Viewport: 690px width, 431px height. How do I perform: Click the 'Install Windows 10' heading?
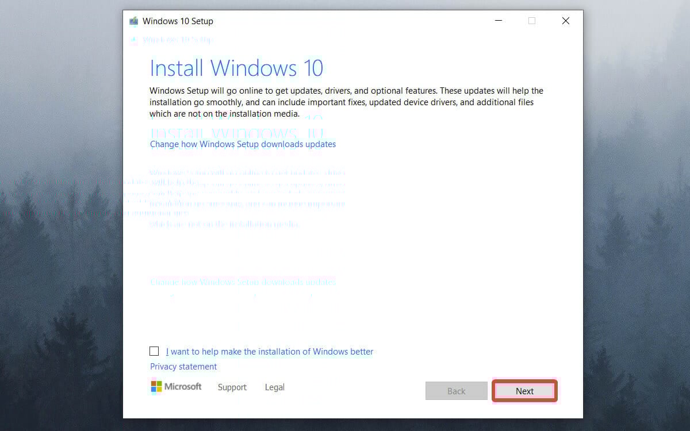pos(236,68)
